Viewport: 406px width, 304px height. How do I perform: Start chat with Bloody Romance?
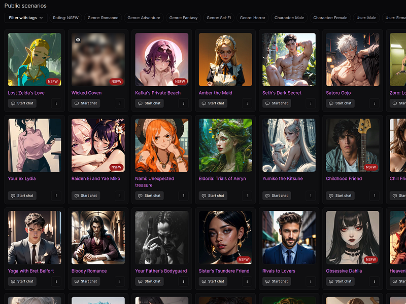pos(86,281)
